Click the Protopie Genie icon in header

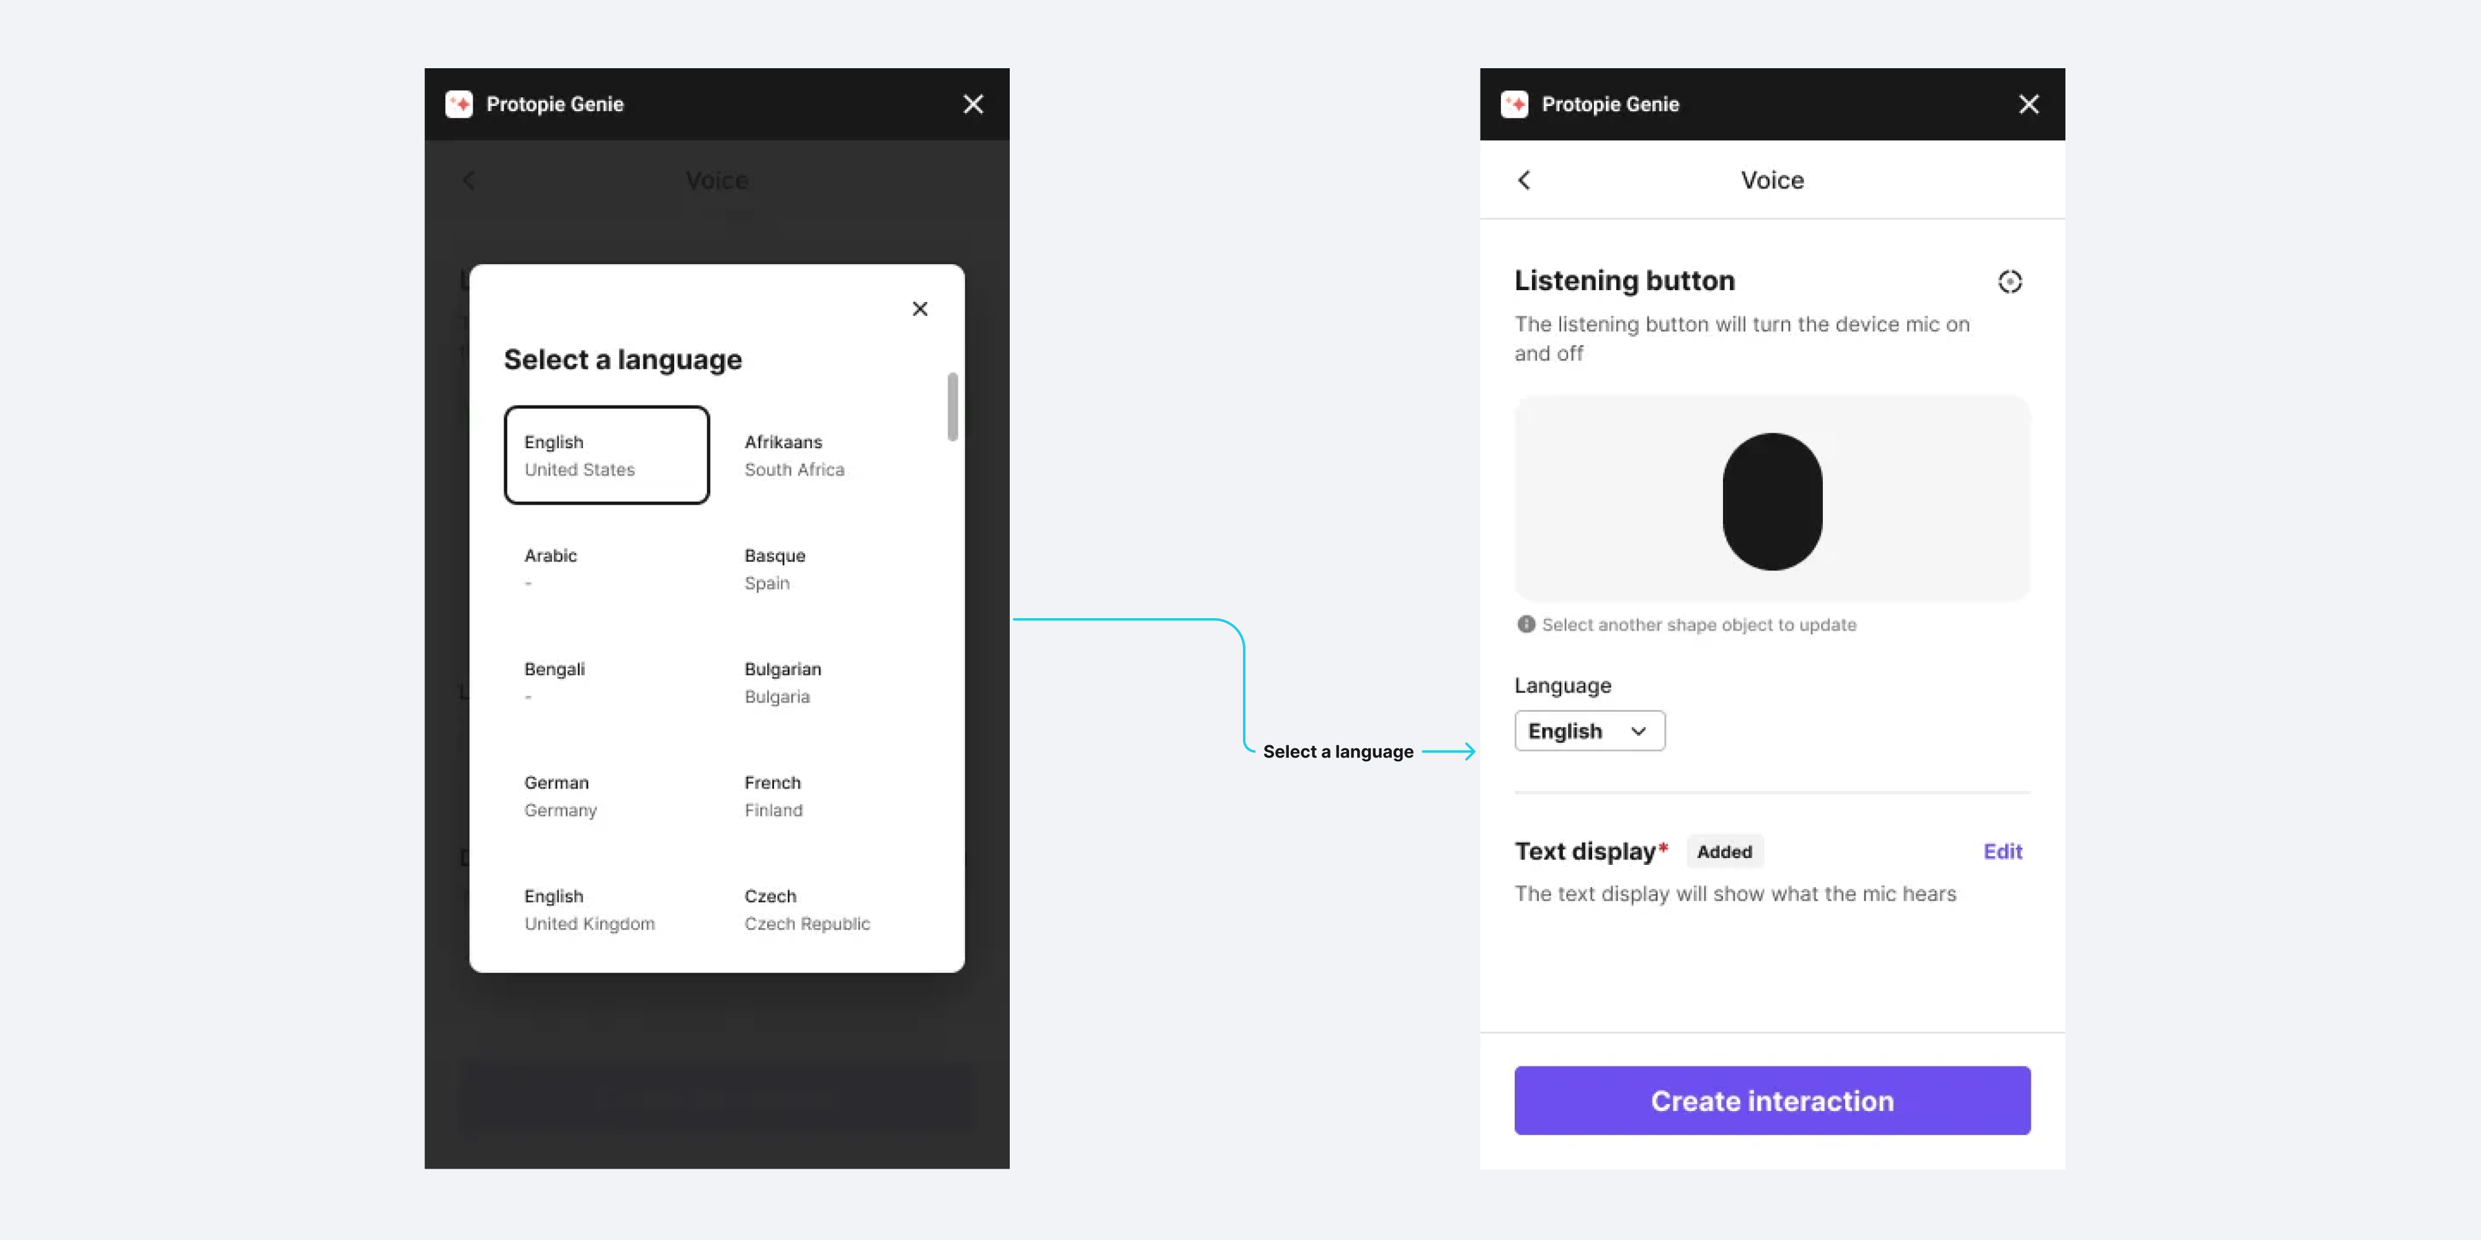click(456, 104)
